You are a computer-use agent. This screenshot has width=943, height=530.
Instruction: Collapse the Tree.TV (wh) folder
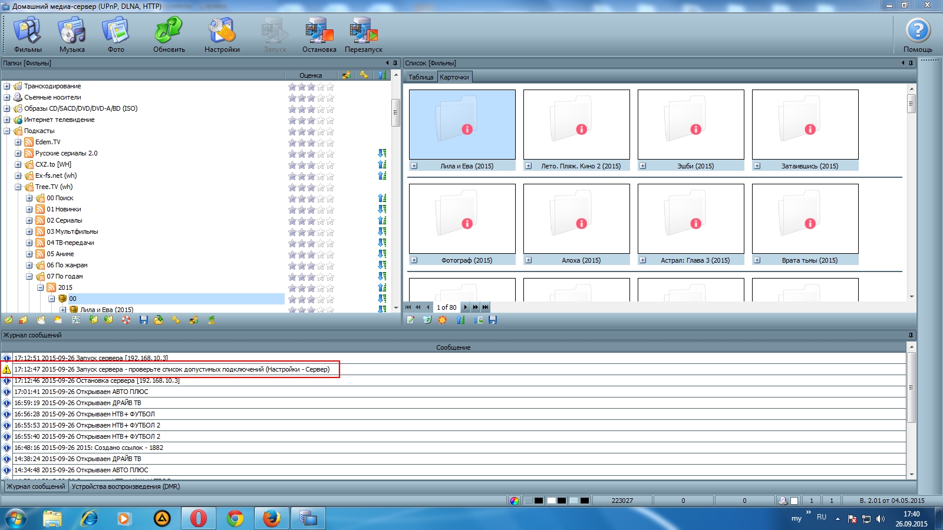coord(18,187)
